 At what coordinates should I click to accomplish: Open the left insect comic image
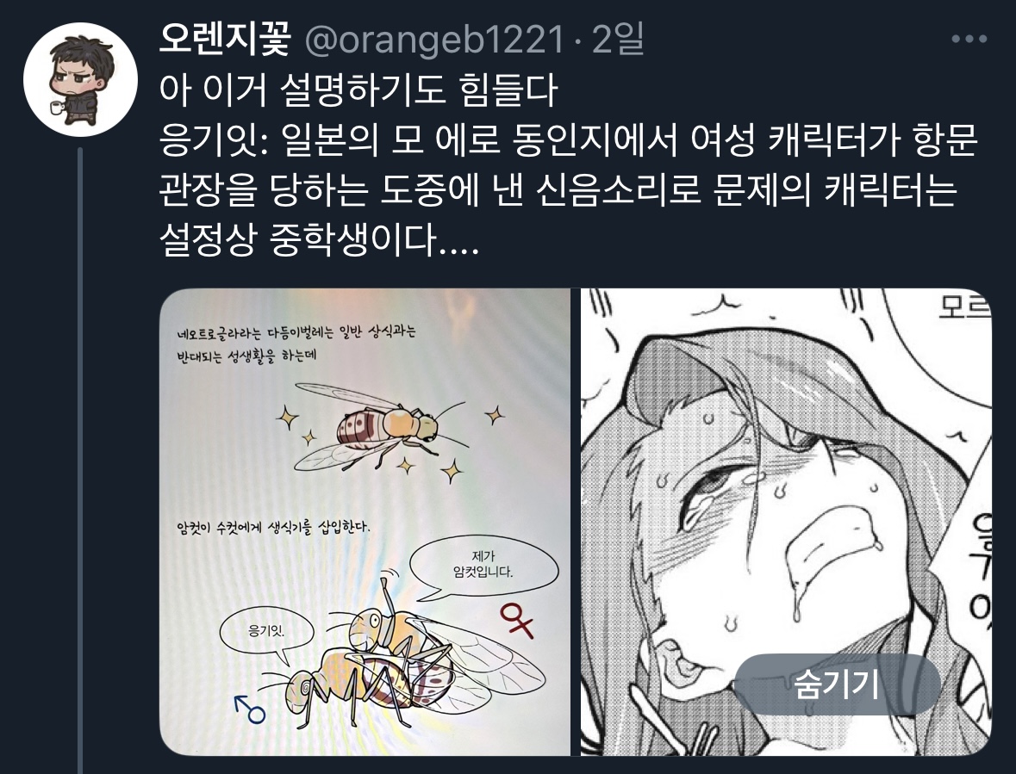[365, 522]
